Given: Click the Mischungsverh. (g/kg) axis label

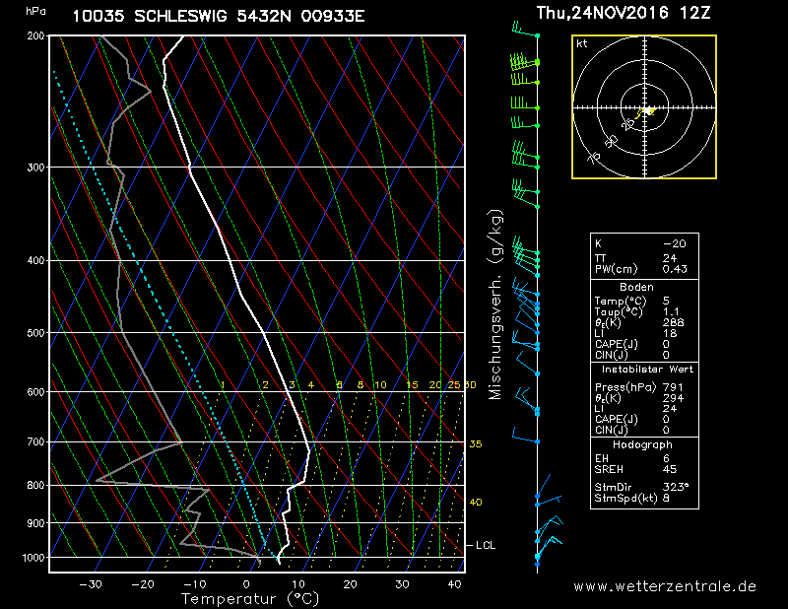Looking at the screenshot, I should pyautogui.click(x=495, y=304).
